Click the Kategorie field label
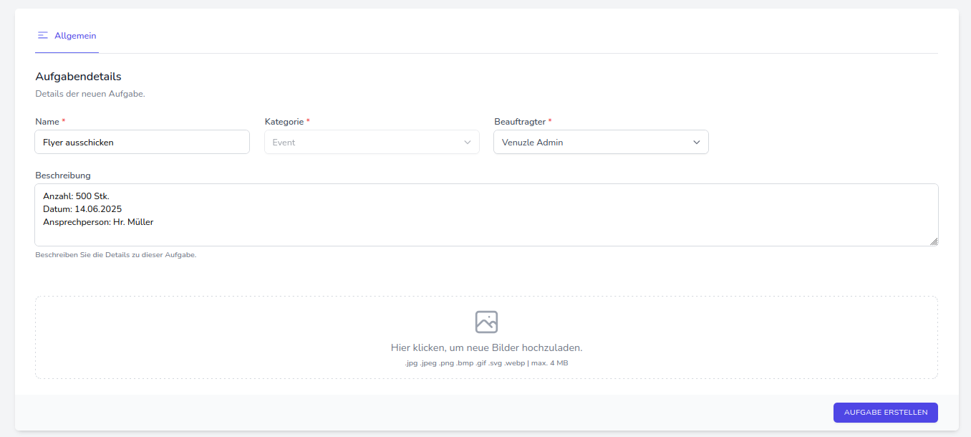971x437 pixels. [284, 122]
